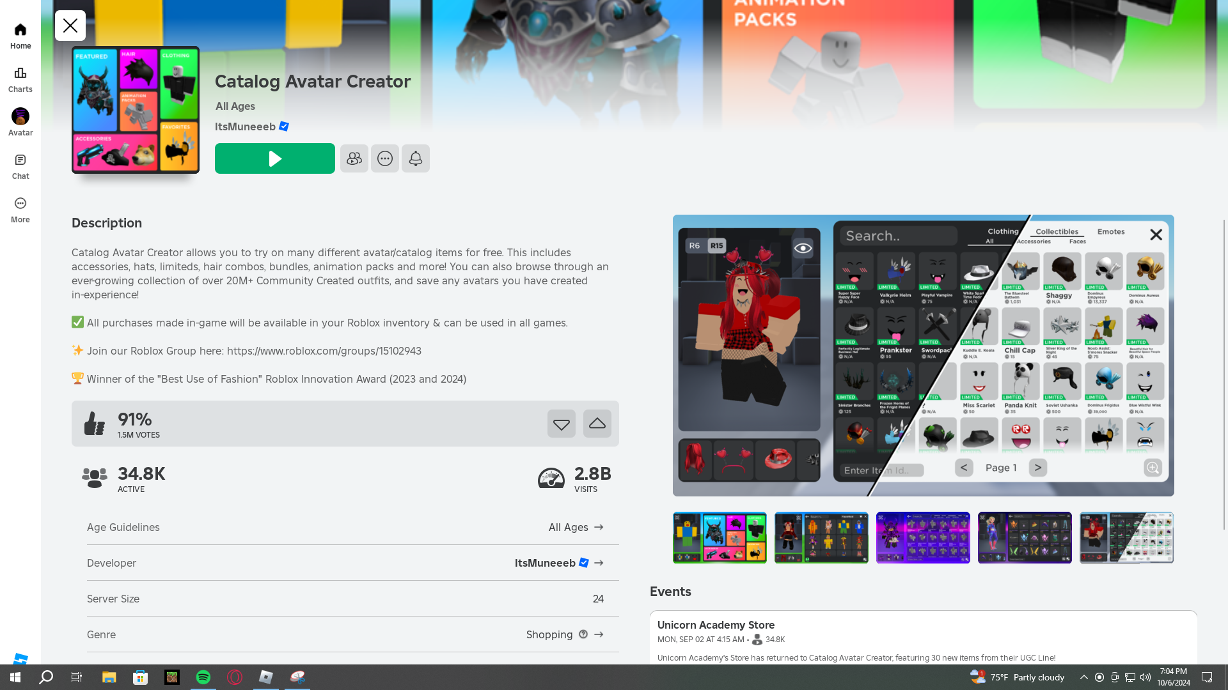The width and height of the screenshot is (1228, 690).
Task: Expand Age Guidelines All Ages arrow
Action: (x=599, y=527)
